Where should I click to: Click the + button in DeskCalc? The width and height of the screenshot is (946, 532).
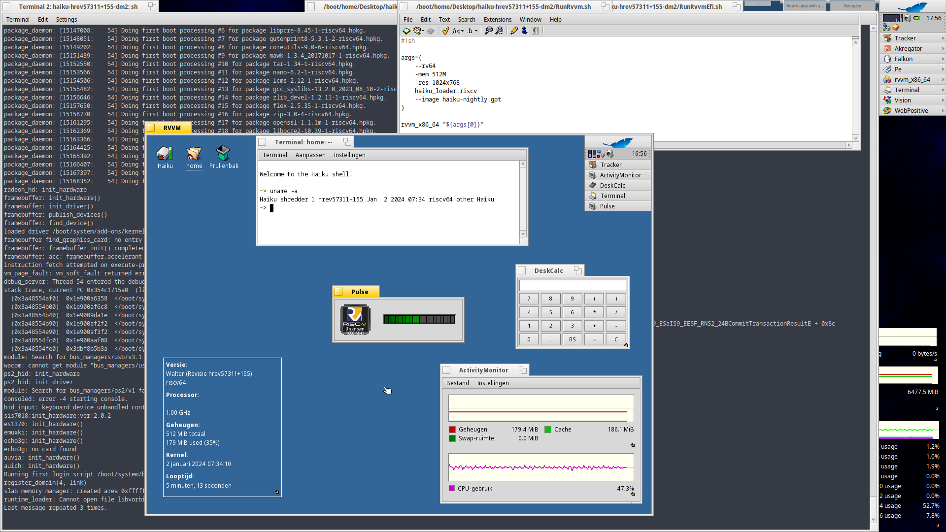(x=594, y=326)
